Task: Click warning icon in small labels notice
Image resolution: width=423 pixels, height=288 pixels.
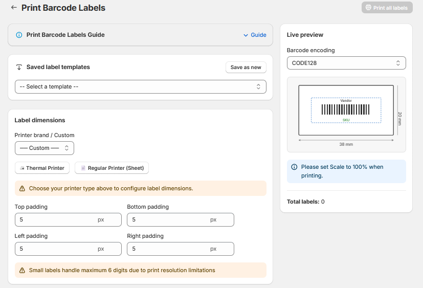Action: (x=22, y=270)
